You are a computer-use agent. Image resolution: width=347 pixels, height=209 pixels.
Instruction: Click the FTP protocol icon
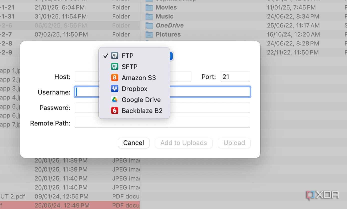tap(114, 55)
